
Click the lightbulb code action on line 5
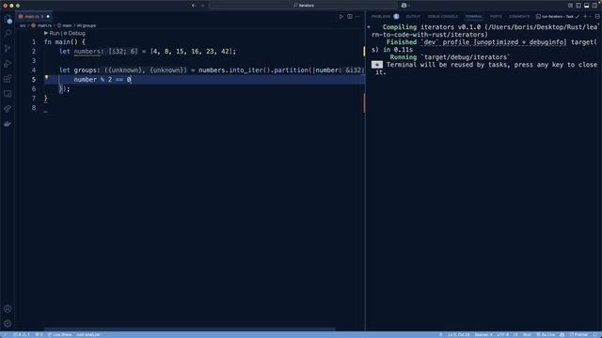(x=46, y=77)
